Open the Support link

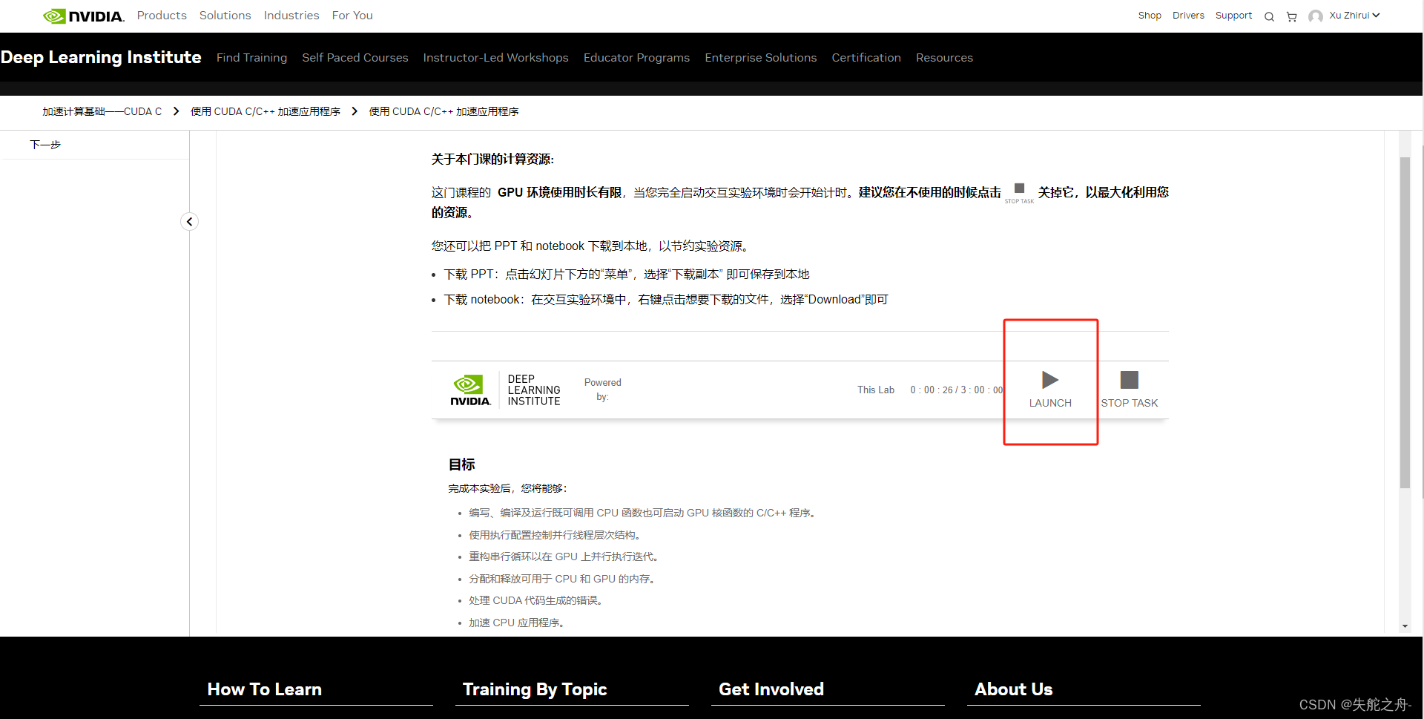(1233, 16)
